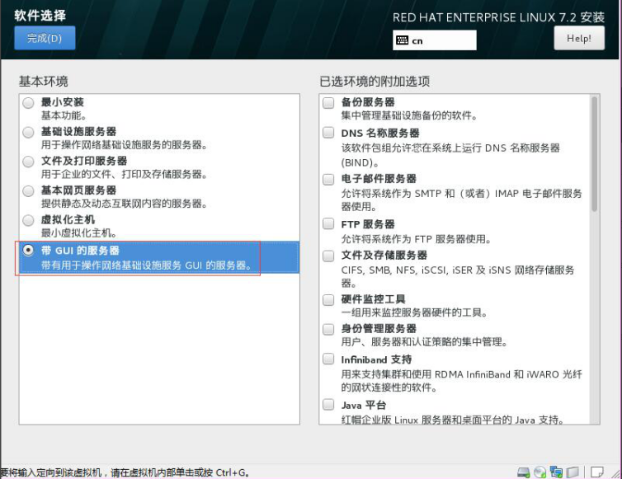Viewport: 622px width, 479px height.
Task: Enable the 身份管理服务器 checkbox
Action: point(328,329)
